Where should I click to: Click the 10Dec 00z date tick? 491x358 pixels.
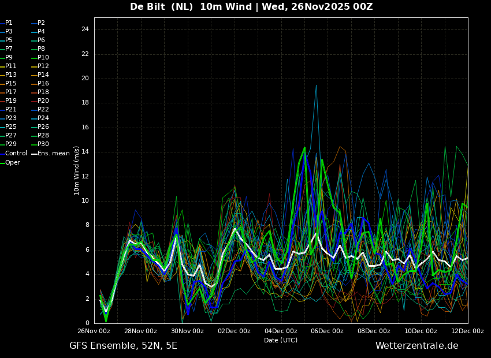point(421,331)
